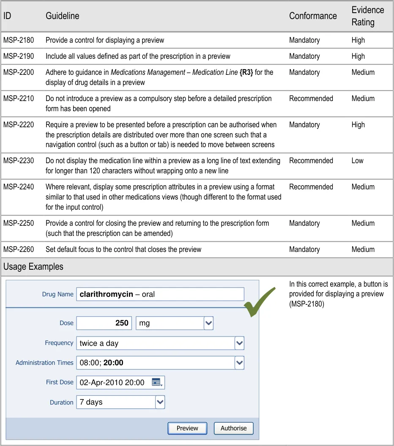Select the MSP-2180 guideline ID

tap(19, 40)
